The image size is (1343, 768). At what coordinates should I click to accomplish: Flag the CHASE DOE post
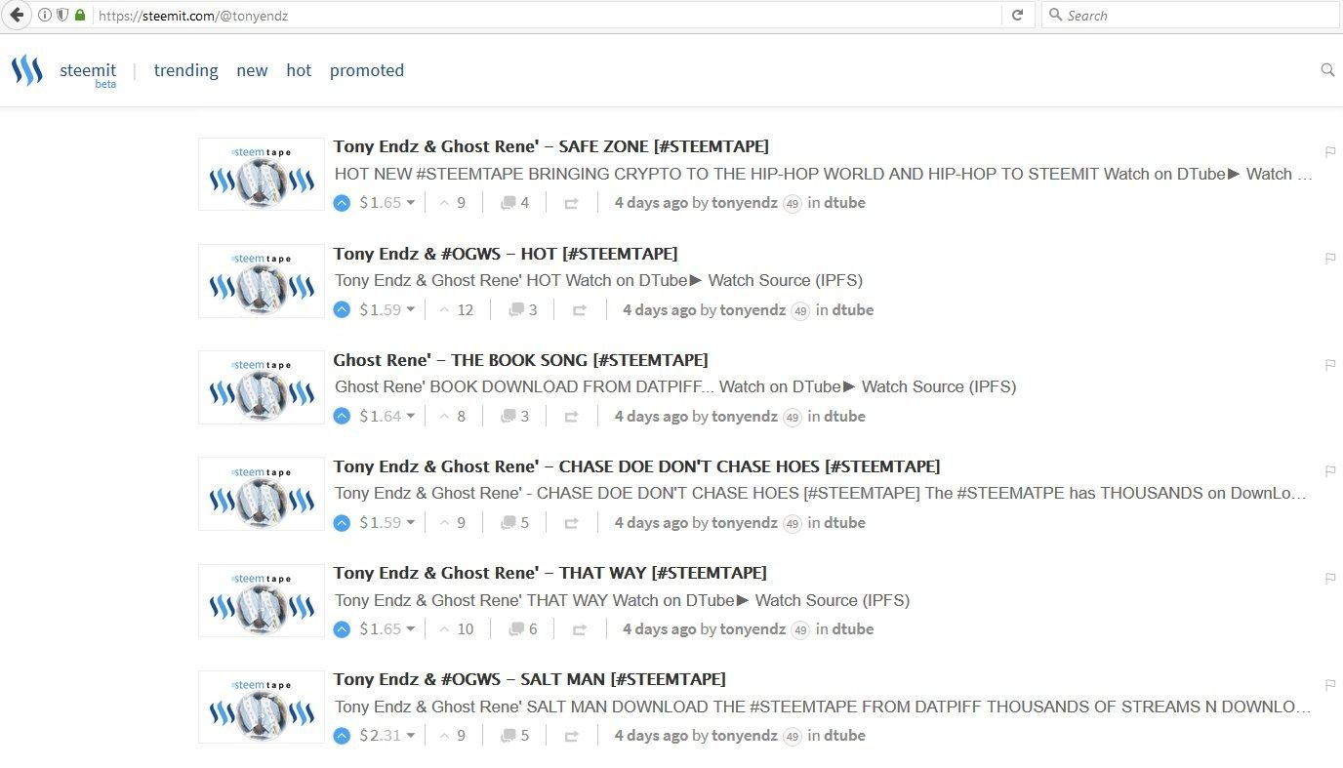click(x=1330, y=471)
